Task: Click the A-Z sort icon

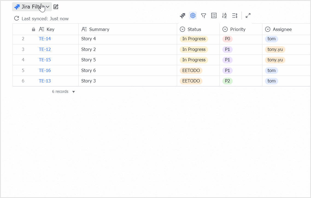Action: pos(224,16)
